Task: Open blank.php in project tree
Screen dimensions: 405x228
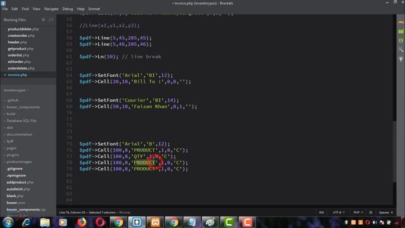Action: pos(15,196)
